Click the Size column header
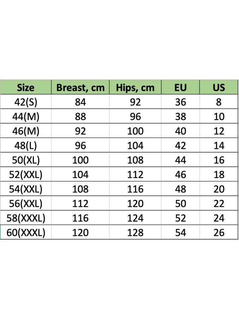 (26, 87)
